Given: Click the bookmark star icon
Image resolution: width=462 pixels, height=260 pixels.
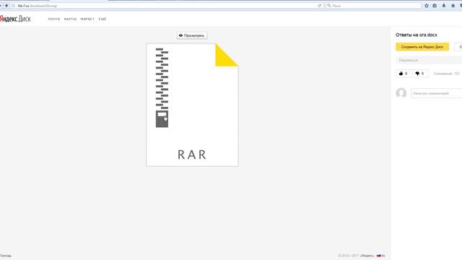Looking at the screenshot, I should [x=427, y=6].
